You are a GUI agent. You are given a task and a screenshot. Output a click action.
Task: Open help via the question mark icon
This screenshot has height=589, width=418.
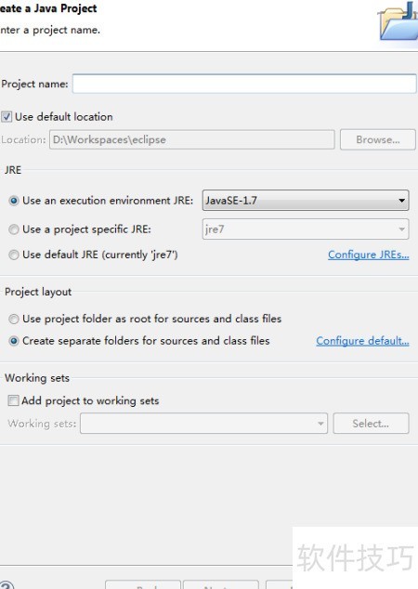(x=6, y=585)
